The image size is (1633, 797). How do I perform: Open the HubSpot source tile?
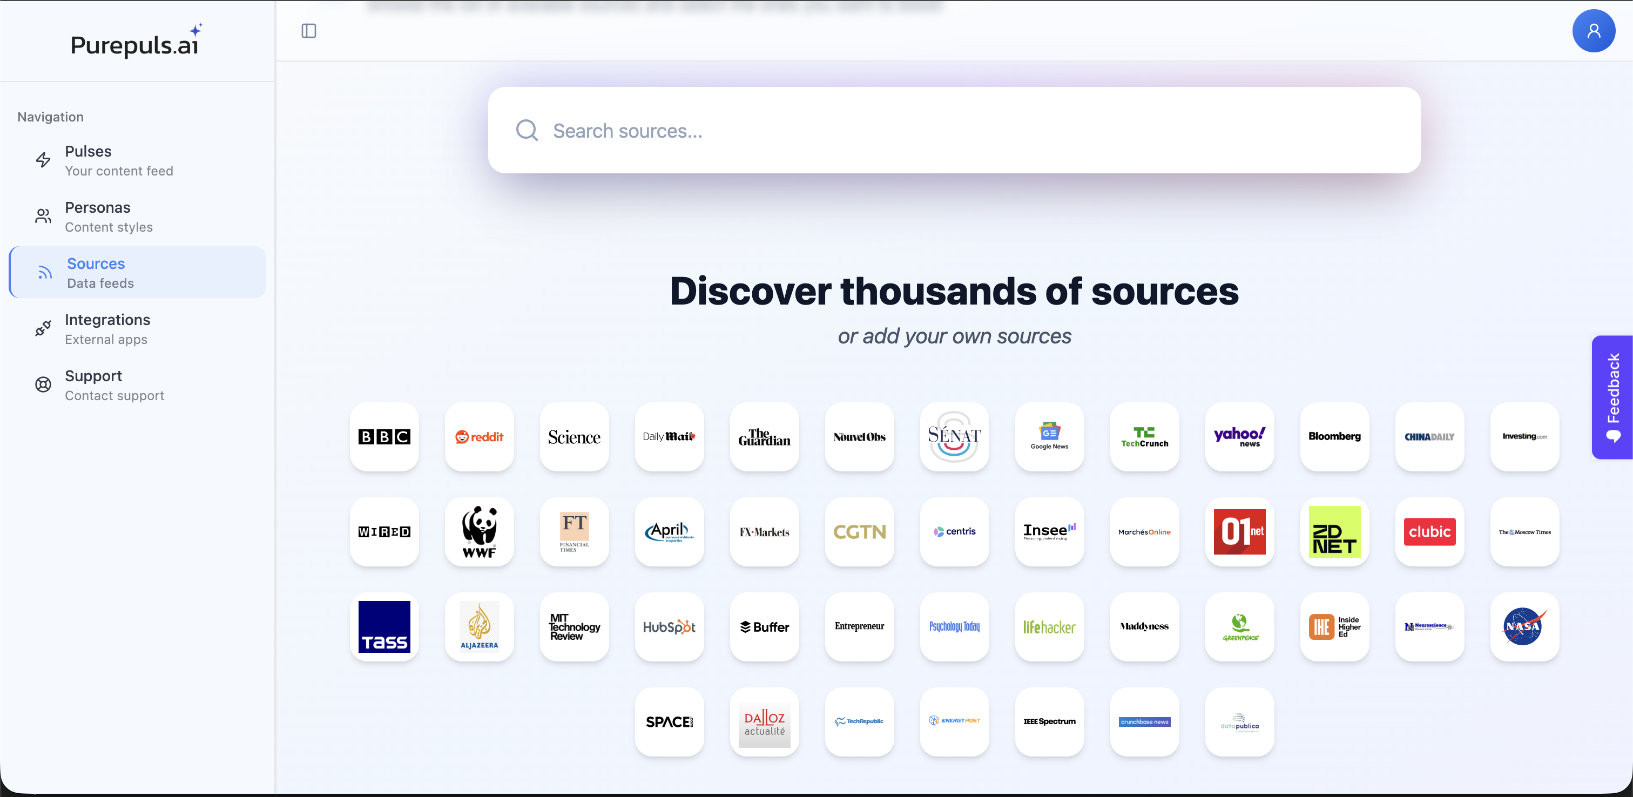click(669, 627)
